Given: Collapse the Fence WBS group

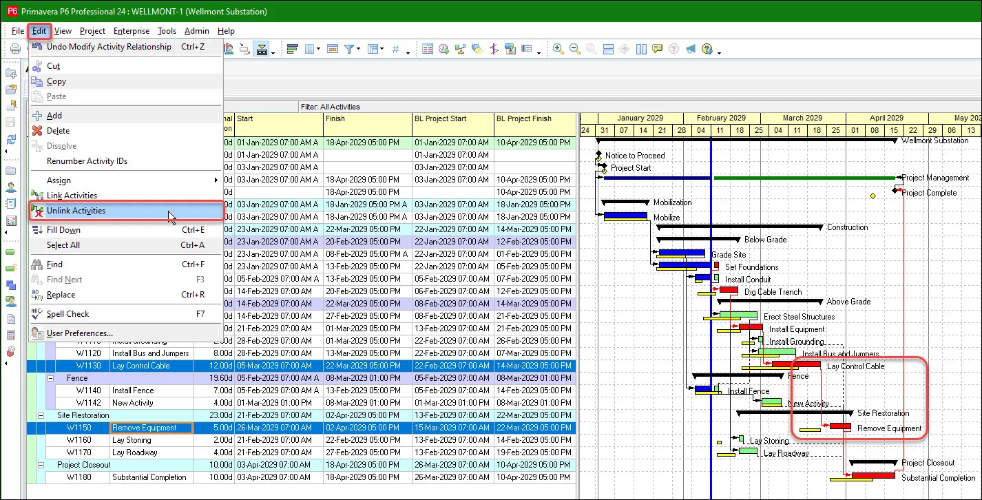Looking at the screenshot, I should pos(50,378).
